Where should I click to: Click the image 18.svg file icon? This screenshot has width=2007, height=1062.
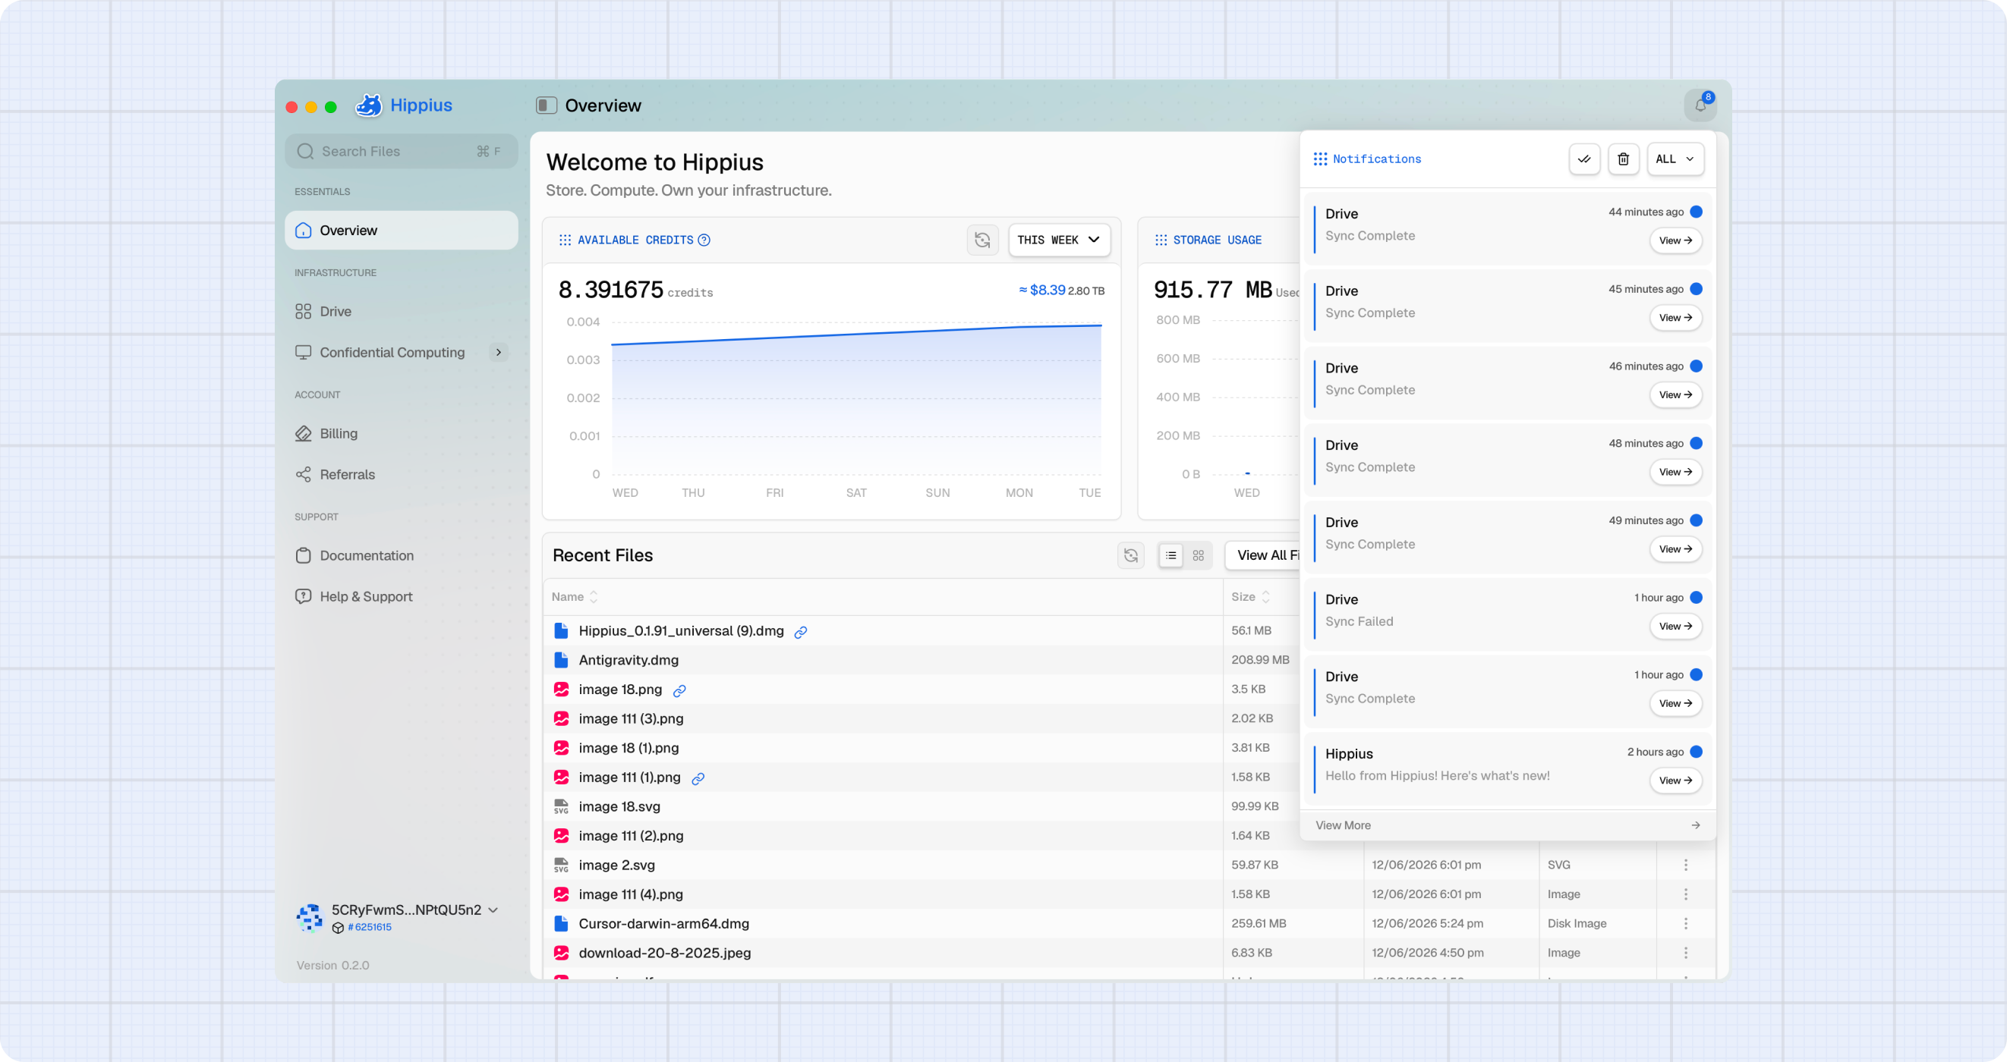tap(561, 806)
